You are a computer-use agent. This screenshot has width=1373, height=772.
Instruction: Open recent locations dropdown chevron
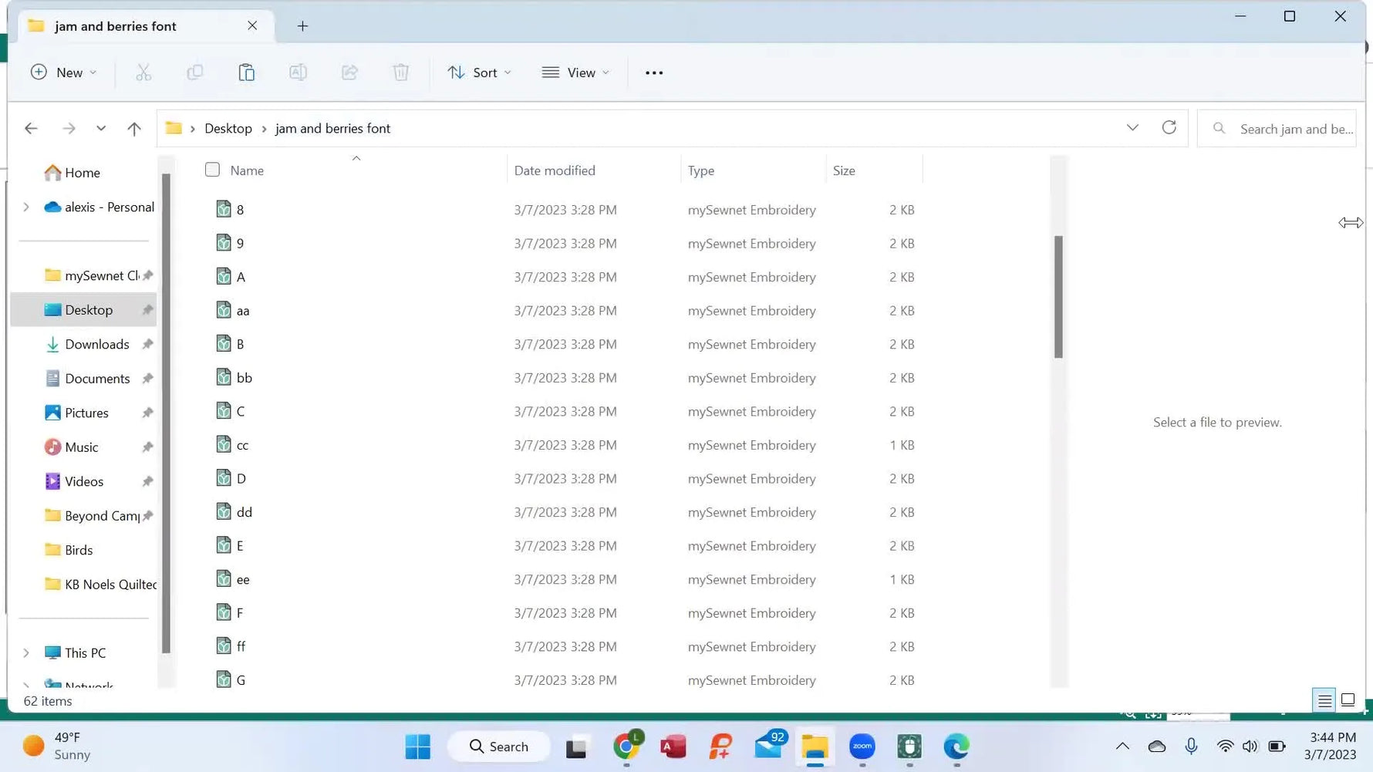point(101,128)
